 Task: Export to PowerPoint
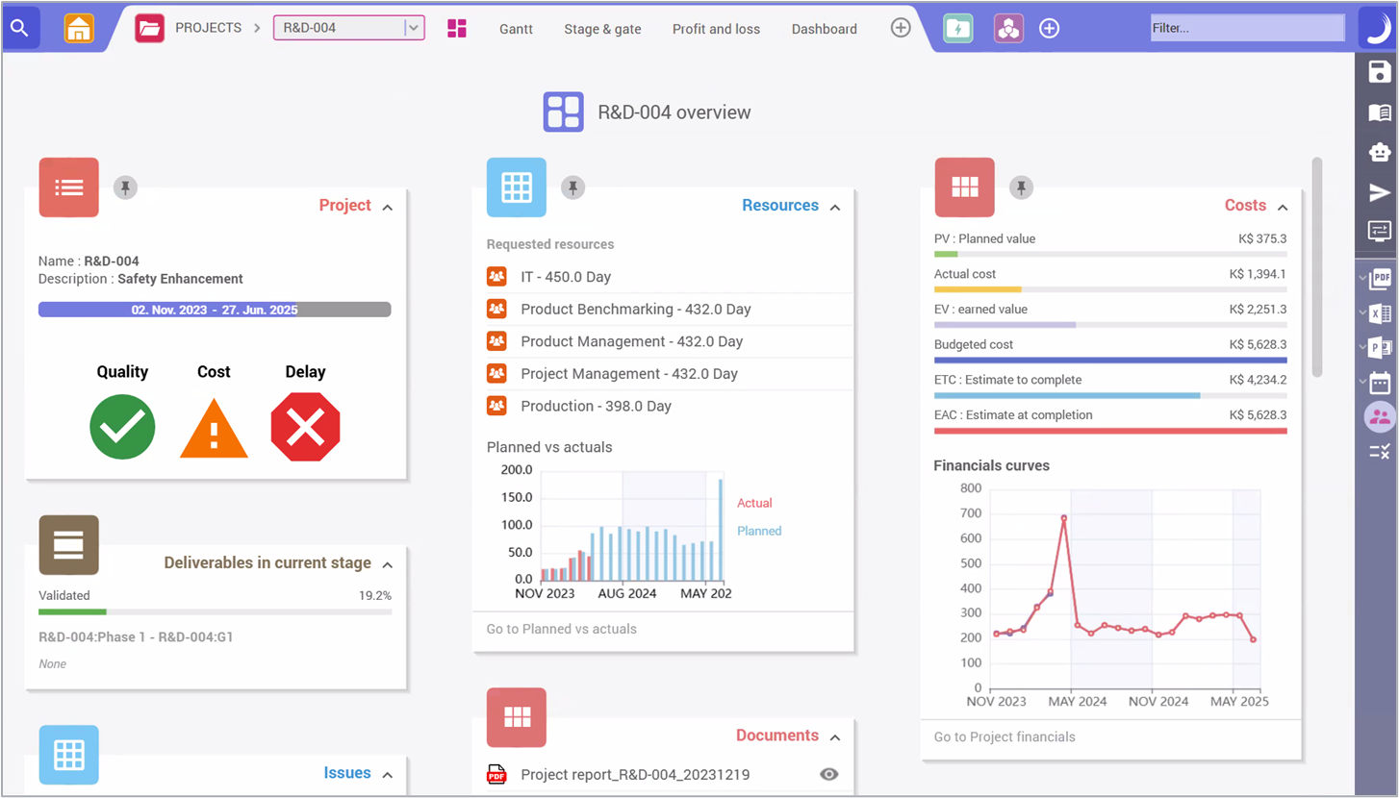pyautogui.click(x=1380, y=347)
